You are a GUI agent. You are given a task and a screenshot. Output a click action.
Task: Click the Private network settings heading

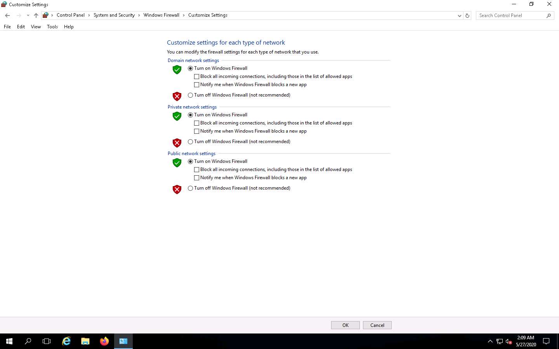(192, 107)
